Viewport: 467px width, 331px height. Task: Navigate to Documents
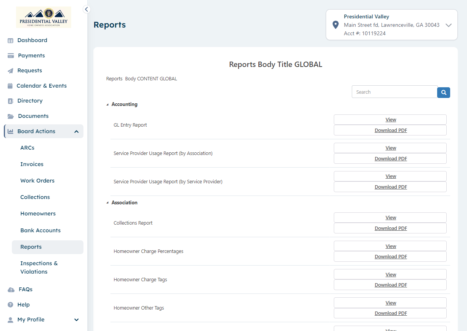pyautogui.click(x=33, y=116)
